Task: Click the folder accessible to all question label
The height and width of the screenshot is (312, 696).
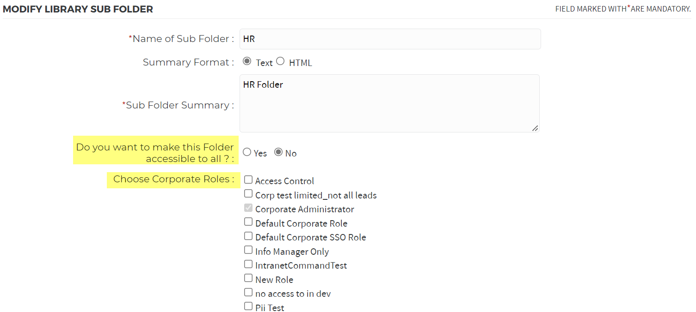Action: pyautogui.click(x=155, y=153)
